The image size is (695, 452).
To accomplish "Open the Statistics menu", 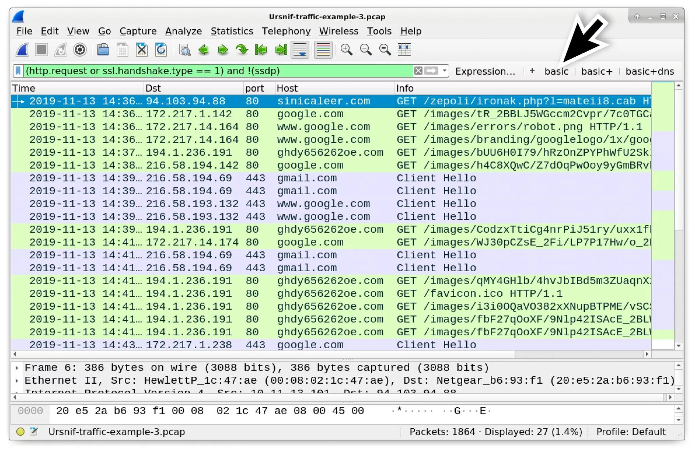I will (x=232, y=31).
